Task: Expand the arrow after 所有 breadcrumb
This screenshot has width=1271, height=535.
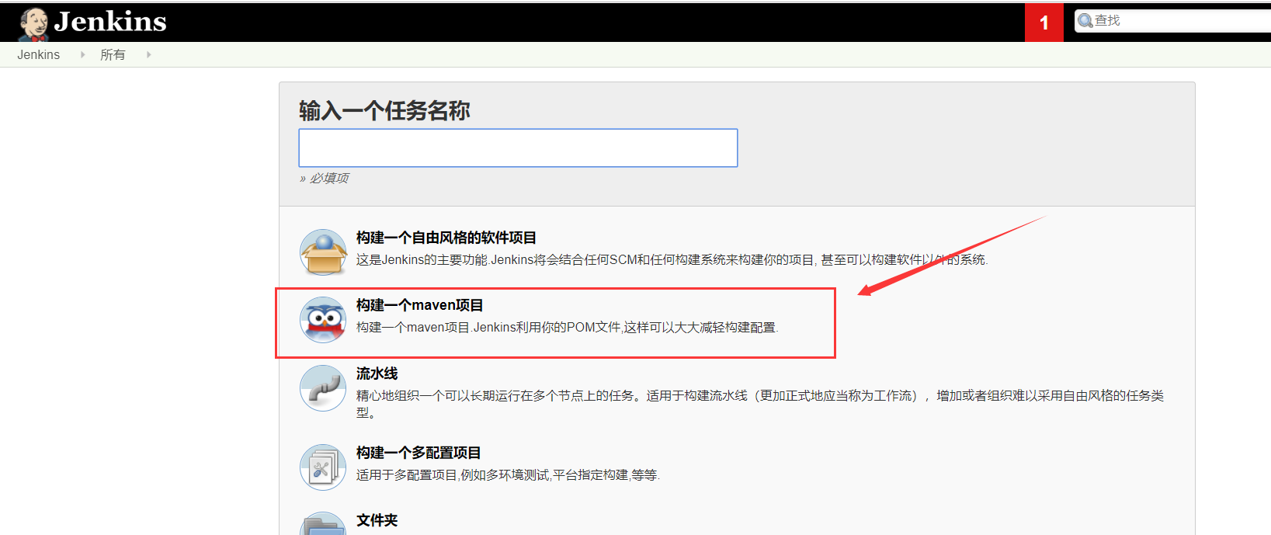Action: point(148,54)
